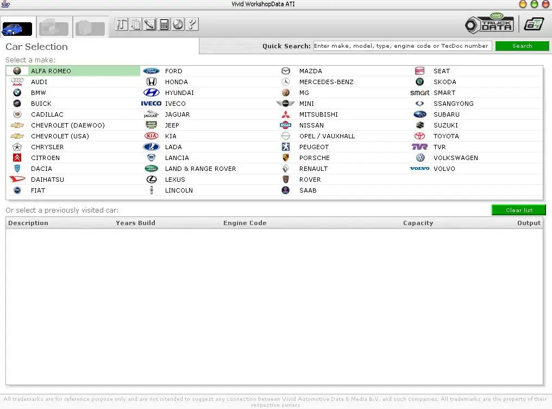Click the Truck Data logo
The width and height of the screenshot is (552, 409).
[x=490, y=24]
